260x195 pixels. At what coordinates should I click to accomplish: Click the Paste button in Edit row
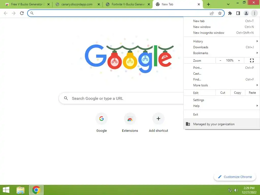tap(252, 93)
